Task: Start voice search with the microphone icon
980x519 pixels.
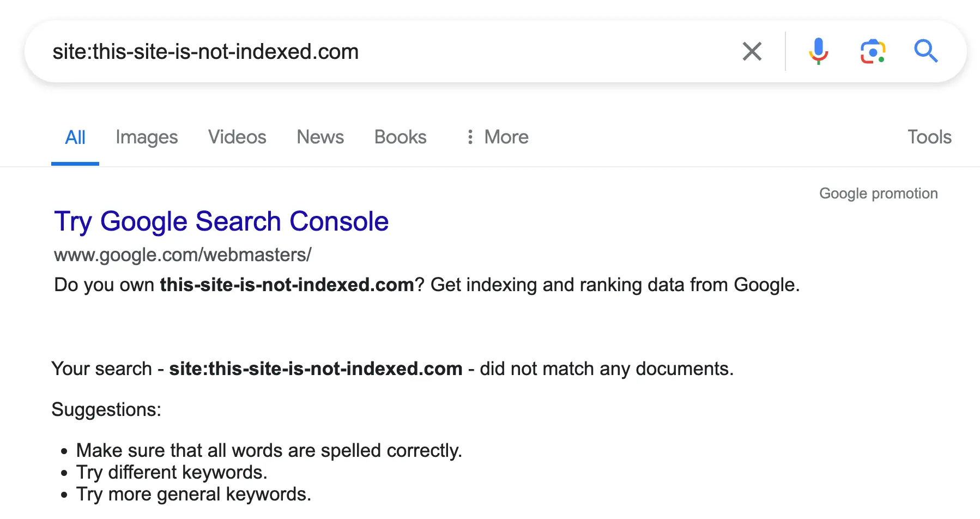Action: point(818,52)
